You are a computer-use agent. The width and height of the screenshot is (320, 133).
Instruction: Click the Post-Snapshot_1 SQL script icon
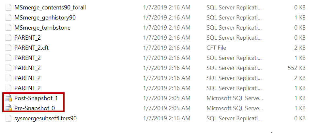coord(8,98)
